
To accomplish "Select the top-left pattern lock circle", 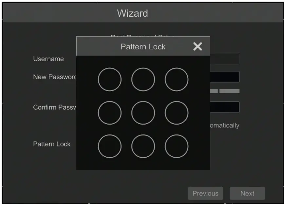I will click(110, 79).
